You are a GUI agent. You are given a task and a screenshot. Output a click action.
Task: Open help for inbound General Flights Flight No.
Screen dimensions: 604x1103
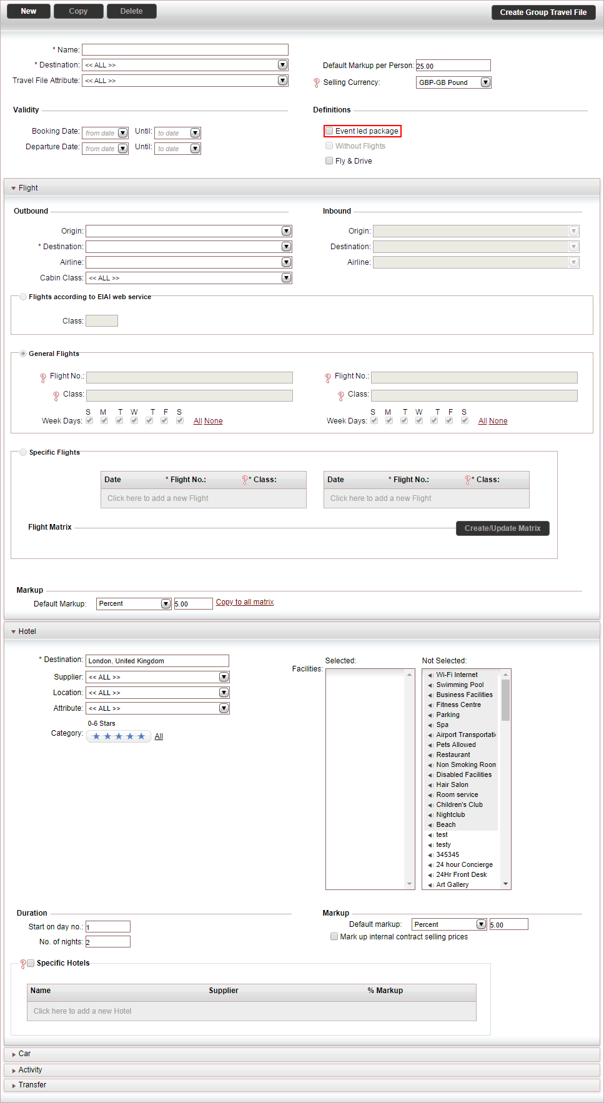328,378
